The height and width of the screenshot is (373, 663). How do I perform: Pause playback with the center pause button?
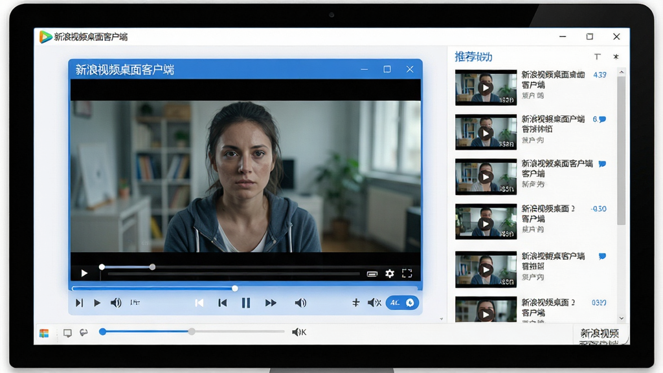point(245,303)
